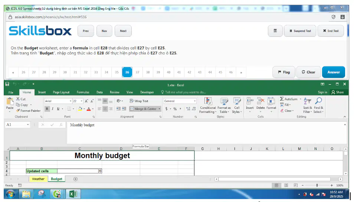Image resolution: width=354 pixels, height=202 pixels.
Task: Apply Percent Style number format
Action: coord(175,109)
